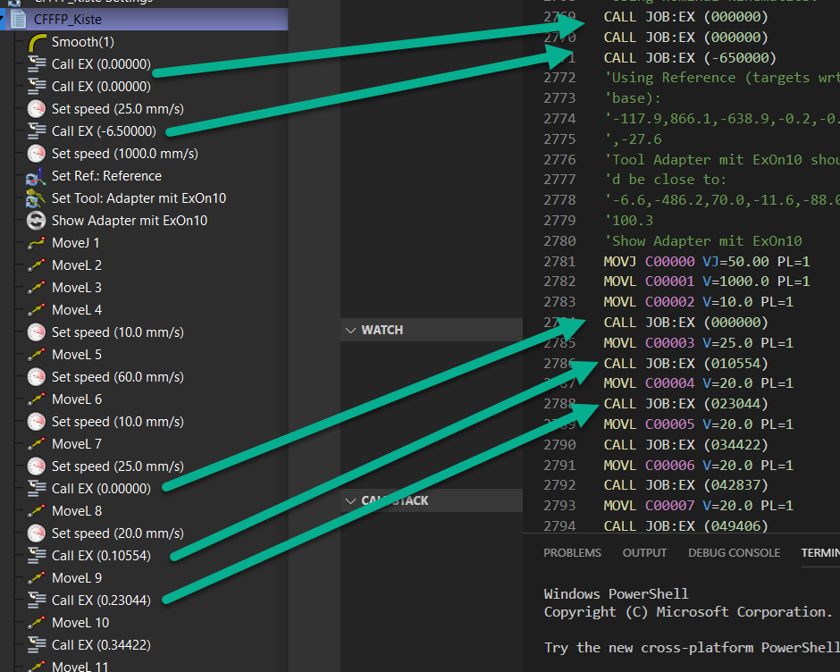
Task: Select Call EX (0.10554) in program tree
Action: (x=101, y=556)
